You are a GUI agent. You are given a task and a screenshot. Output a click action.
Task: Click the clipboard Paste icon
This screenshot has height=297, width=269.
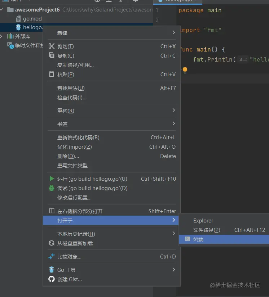pos(52,74)
